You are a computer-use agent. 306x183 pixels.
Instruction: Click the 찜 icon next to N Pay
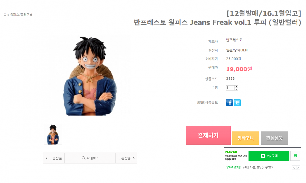point(296,156)
